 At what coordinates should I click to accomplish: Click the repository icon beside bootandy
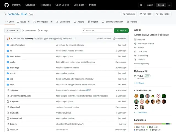tap(5, 14)
